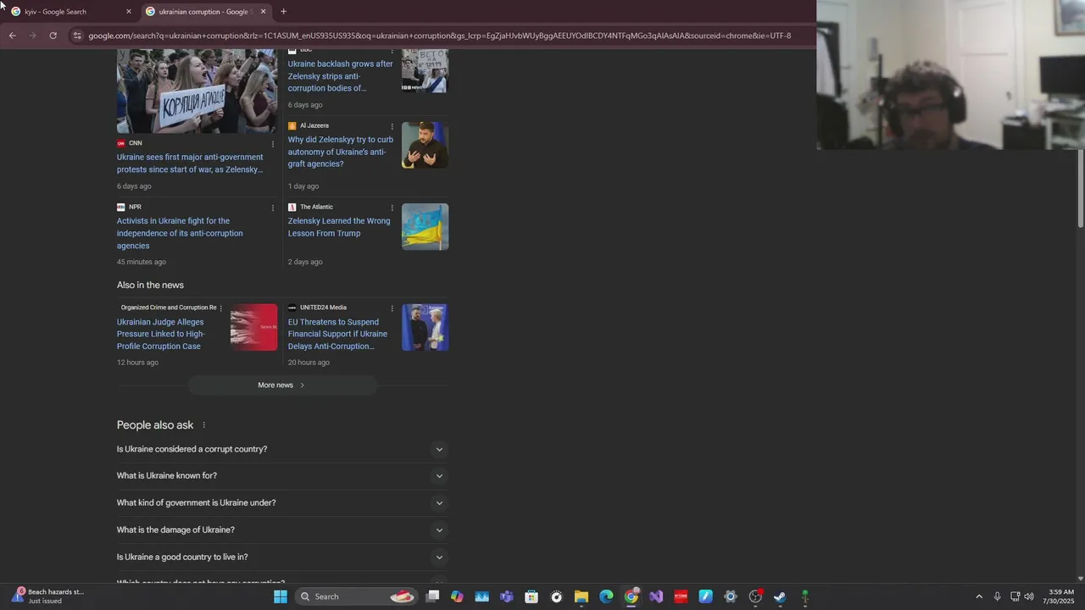
Task: Click the URL address bar
Action: (439, 36)
